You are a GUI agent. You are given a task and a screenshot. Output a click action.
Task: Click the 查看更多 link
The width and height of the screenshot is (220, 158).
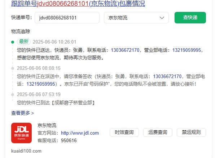(x=22, y=113)
